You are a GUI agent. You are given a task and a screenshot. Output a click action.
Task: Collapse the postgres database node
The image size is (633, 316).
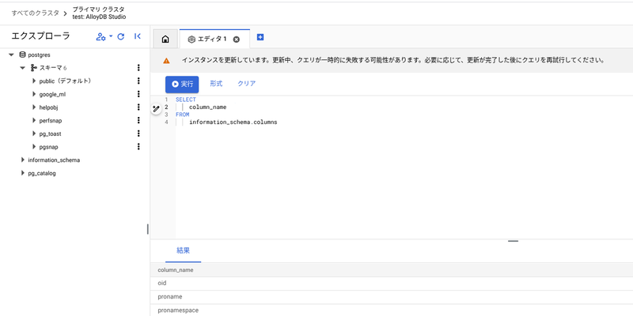[x=11, y=55]
